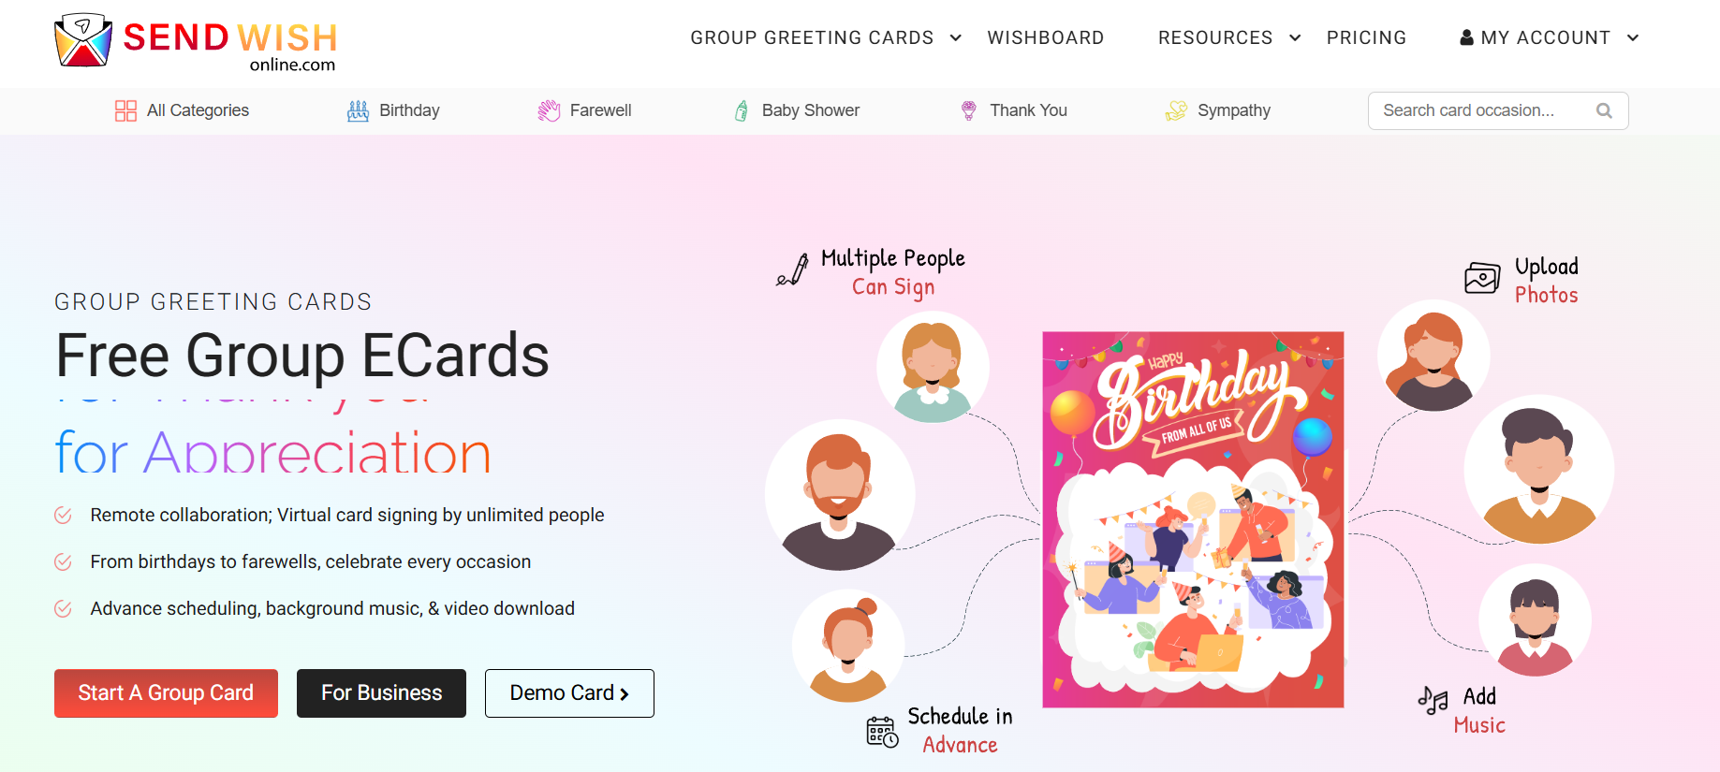Click the search magnifier icon
Viewport: 1720px width, 772px height.
point(1604,110)
